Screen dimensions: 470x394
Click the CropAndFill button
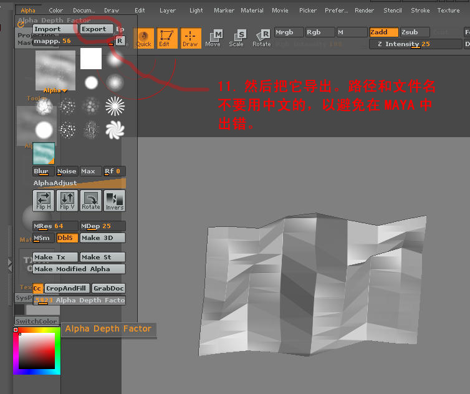click(67, 289)
